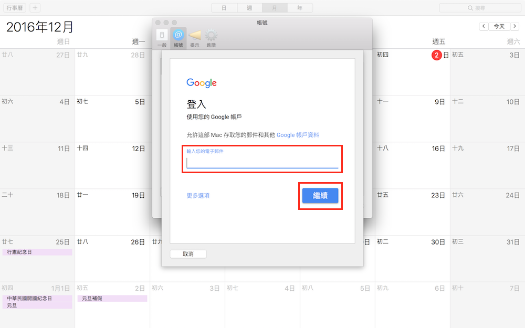The width and height of the screenshot is (525, 328).
Task: Go to previous month arrow
Action: [484, 26]
